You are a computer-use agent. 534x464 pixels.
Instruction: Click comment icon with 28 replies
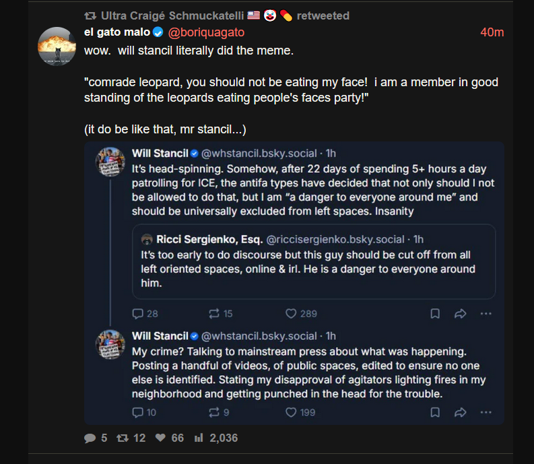[137, 313]
